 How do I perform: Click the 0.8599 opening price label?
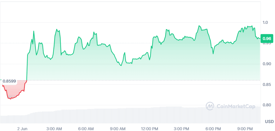tap(10, 81)
